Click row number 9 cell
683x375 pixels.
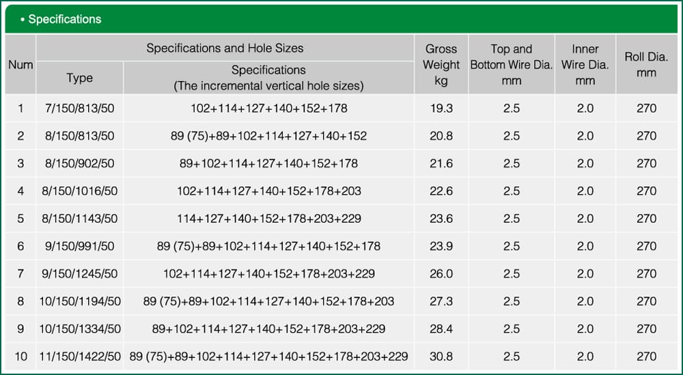click(20, 329)
